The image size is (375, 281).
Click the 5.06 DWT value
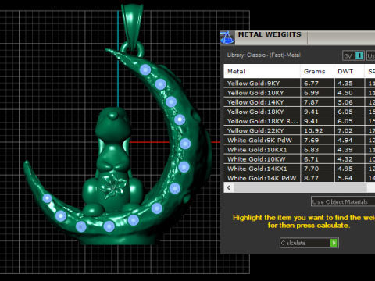(345, 102)
